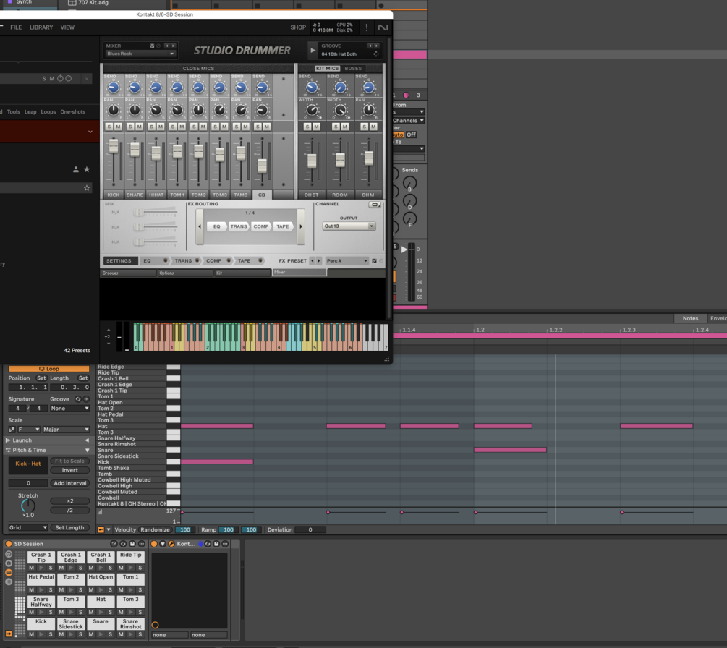727x648 pixels.
Task: Save mixer preset with the disk icon
Action: click(x=152, y=46)
